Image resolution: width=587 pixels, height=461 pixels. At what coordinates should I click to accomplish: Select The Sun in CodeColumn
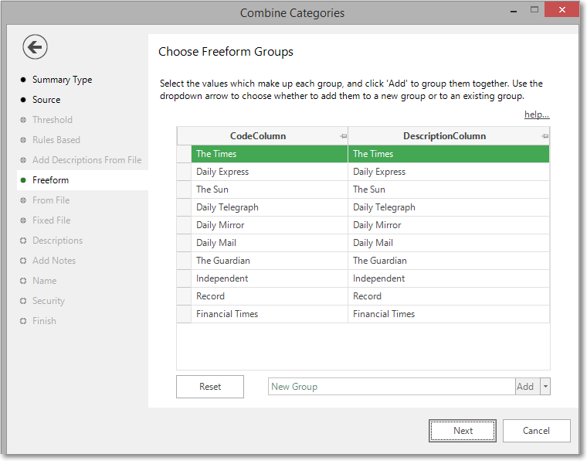pos(270,190)
